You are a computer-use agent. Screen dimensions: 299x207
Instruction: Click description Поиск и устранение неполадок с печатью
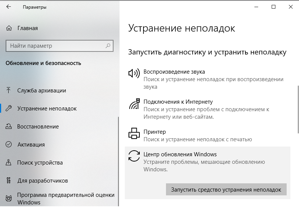pos(197,139)
